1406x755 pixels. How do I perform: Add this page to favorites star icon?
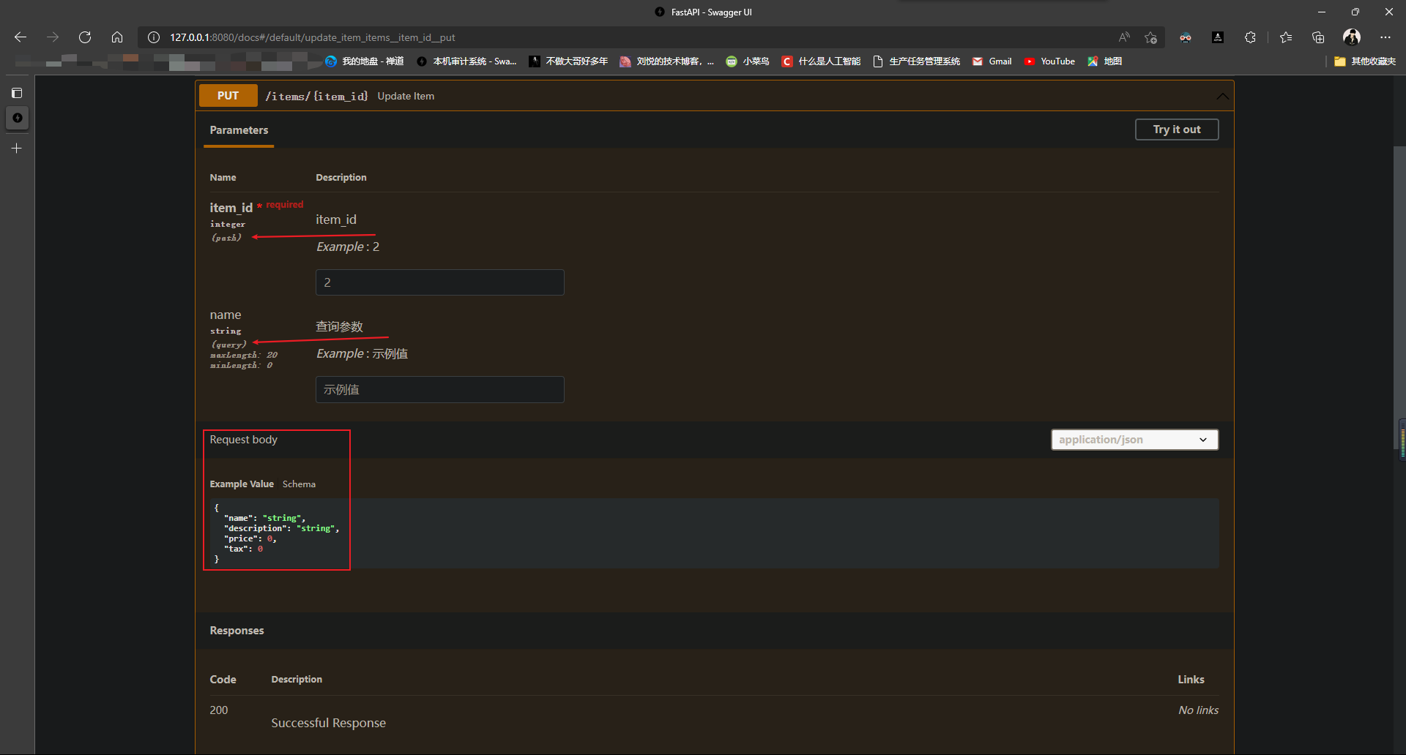point(1150,37)
